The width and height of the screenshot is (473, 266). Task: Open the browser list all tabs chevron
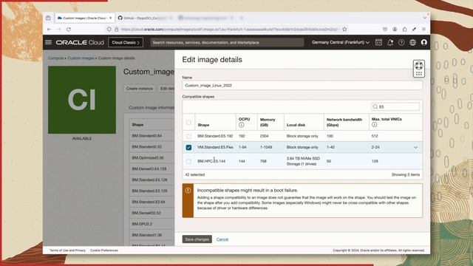pos(425,18)
